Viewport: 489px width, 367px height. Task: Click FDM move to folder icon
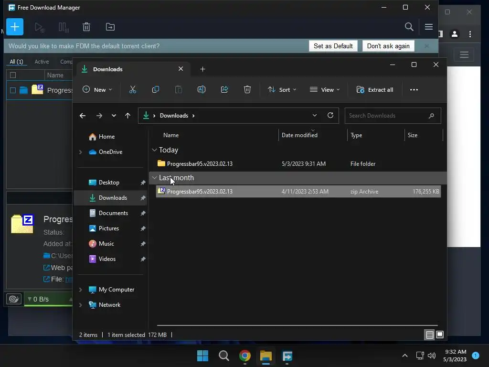click(110, 27)
